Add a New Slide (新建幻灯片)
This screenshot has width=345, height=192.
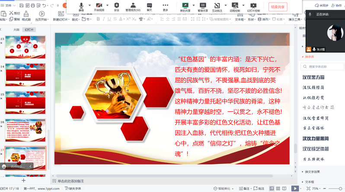(61, 16)
